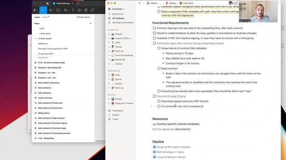Image resolution: width=286 pixels, height=160 pixels.
Task: Add a new page in Figma Pages
Action: click(x=90, y=24)
